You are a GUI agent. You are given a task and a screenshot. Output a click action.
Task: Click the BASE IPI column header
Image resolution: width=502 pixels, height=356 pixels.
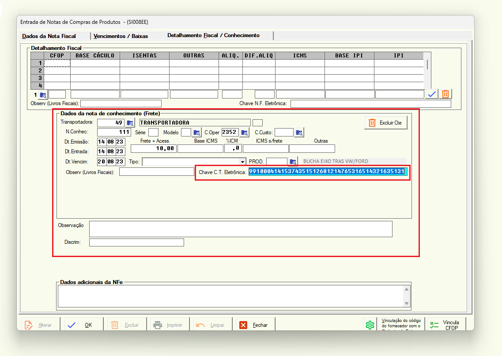tap(349, 56)
